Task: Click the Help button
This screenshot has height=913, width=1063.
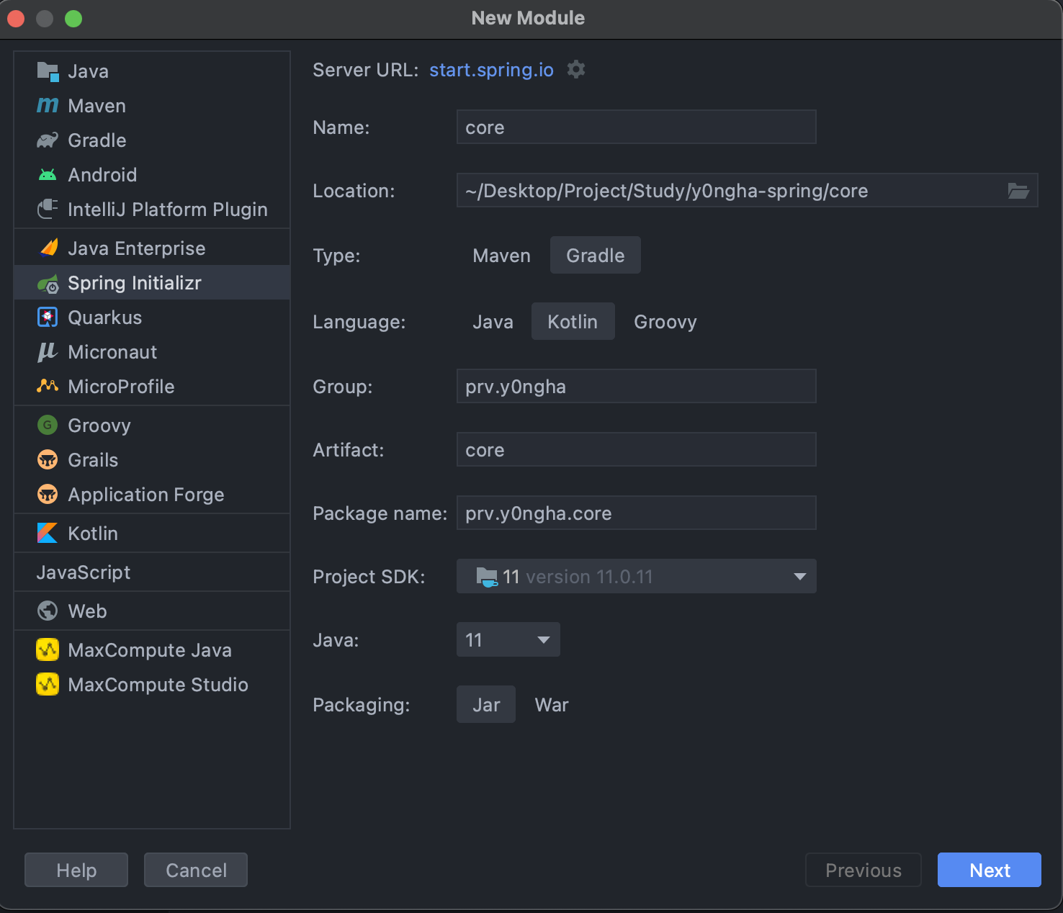Action: click(x=76, y=870)
